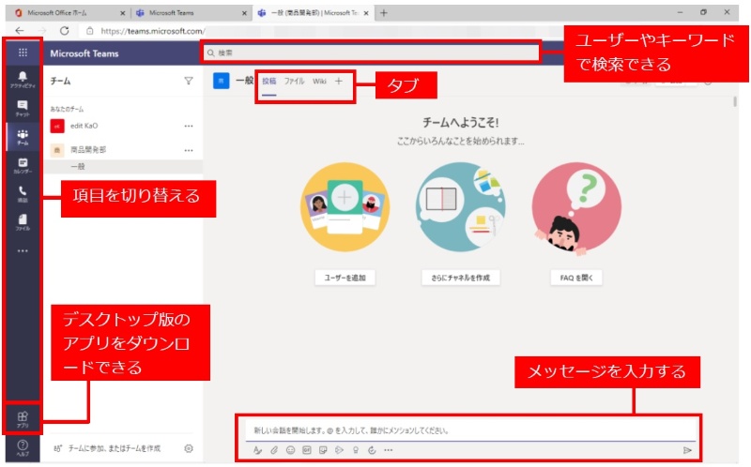Image resolution: width=751 pixels, height=467 pixels.
Task: Open more options for 商品開発部 team
Action: [x=188, y=150]
